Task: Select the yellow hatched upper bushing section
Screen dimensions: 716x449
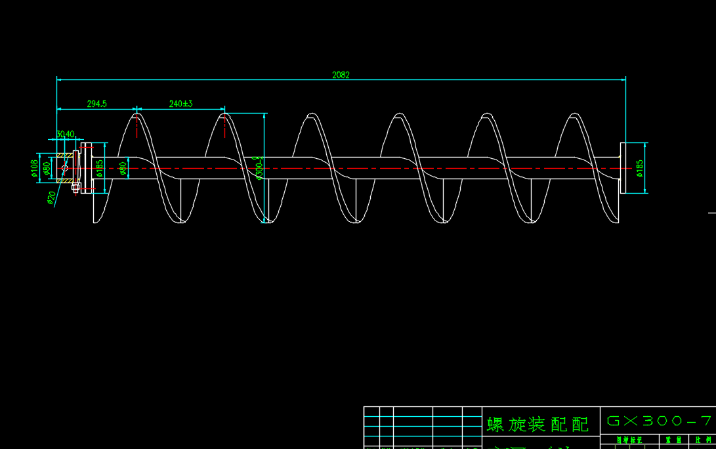Action: click(64, 155)
